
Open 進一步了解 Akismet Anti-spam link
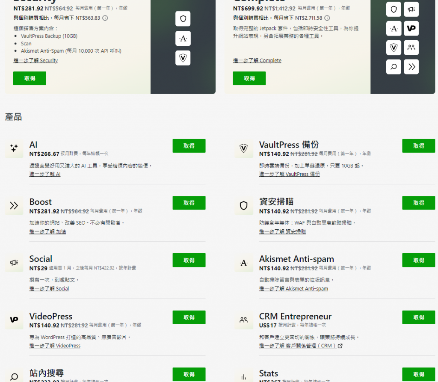(293, 288)
